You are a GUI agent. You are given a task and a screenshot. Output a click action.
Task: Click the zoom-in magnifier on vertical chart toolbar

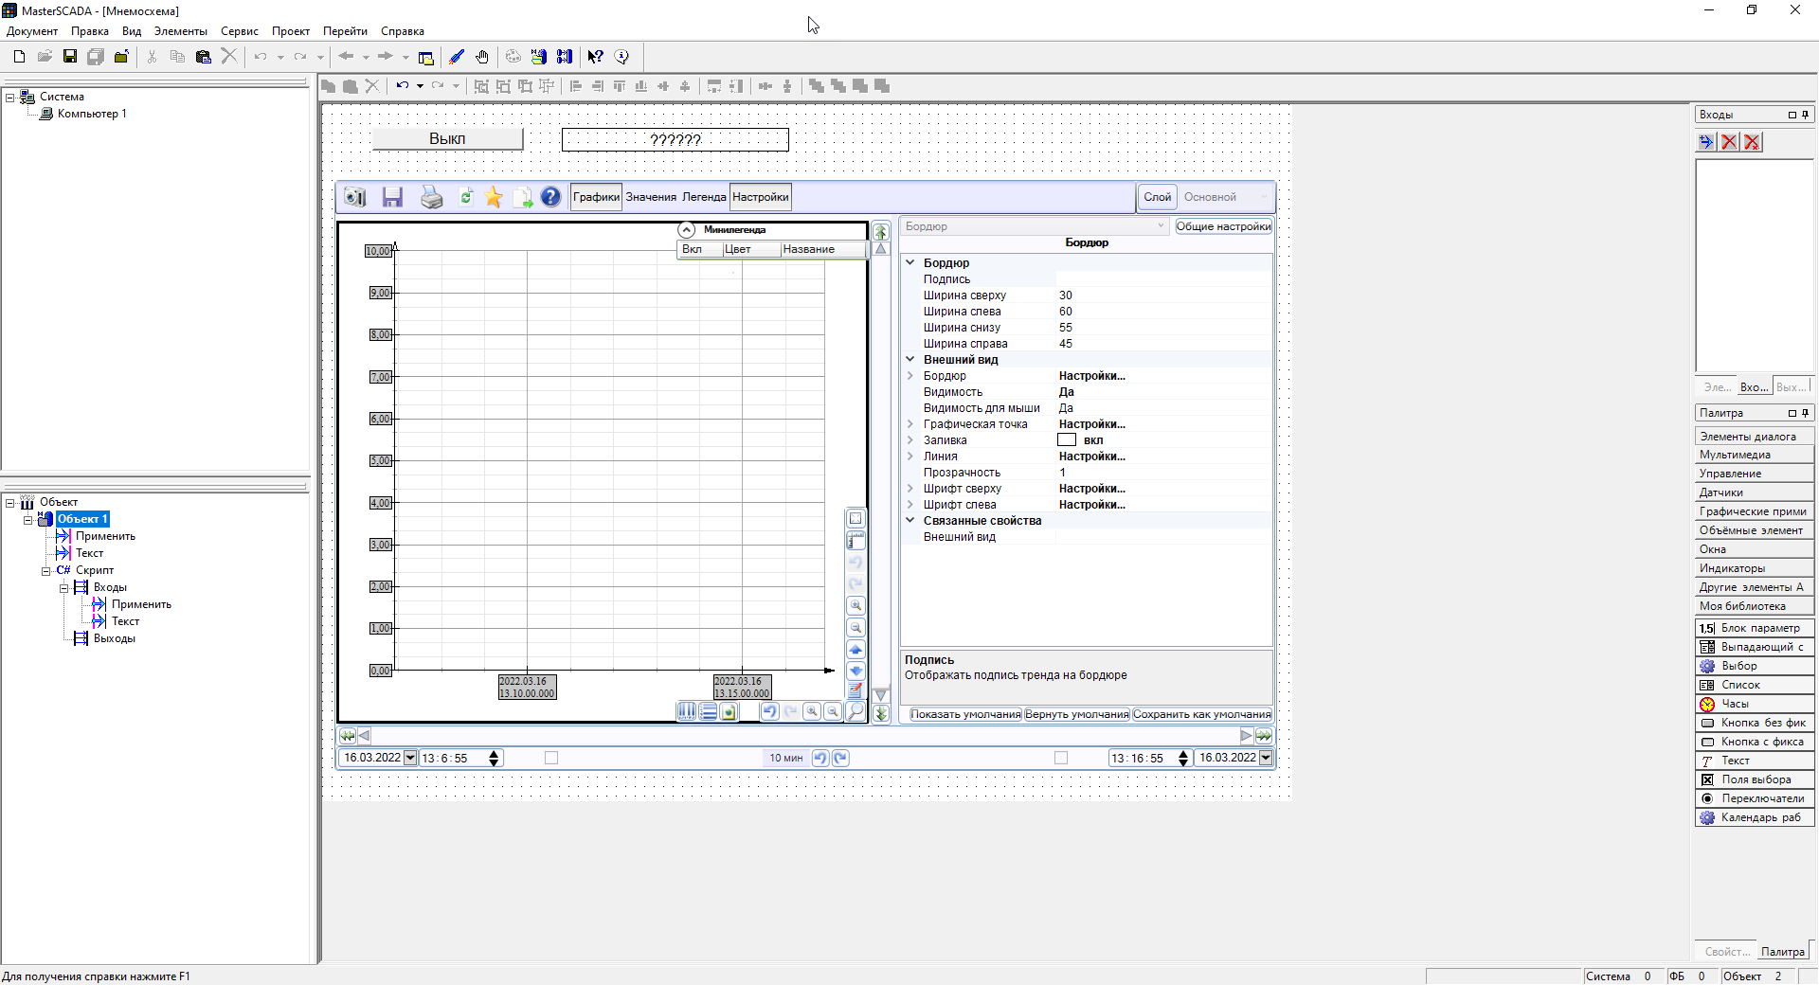855,605
